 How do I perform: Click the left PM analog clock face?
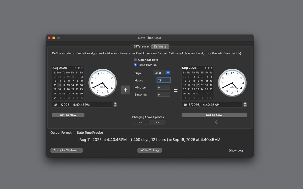pyautogui.click(x=103, y=83)
